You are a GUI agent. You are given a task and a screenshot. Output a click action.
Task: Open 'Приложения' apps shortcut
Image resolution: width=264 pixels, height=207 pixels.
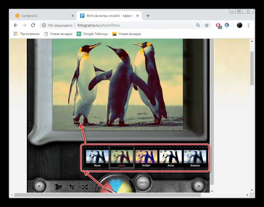tap(26, 34)
